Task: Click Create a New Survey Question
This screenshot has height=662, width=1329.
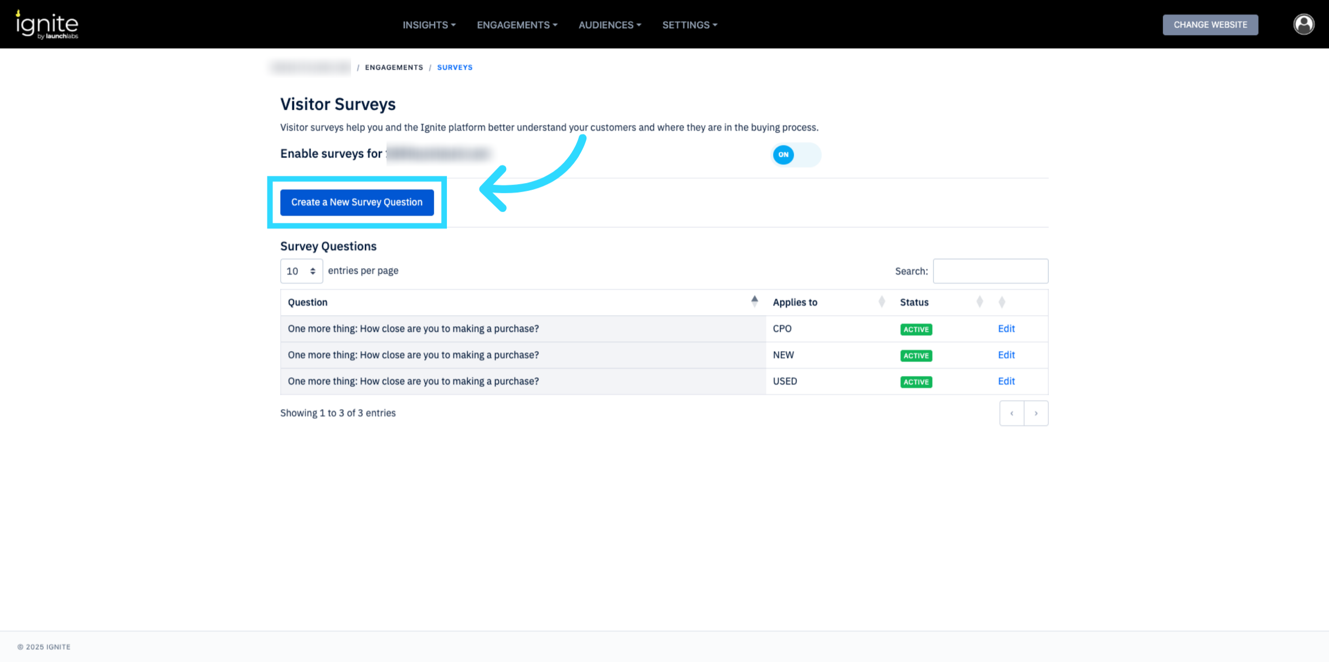Action: pyautogui.click(x=357, y=202)
